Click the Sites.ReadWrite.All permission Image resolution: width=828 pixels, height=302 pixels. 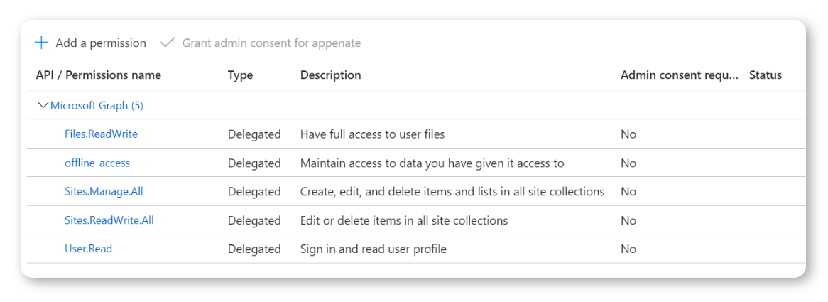109,220
